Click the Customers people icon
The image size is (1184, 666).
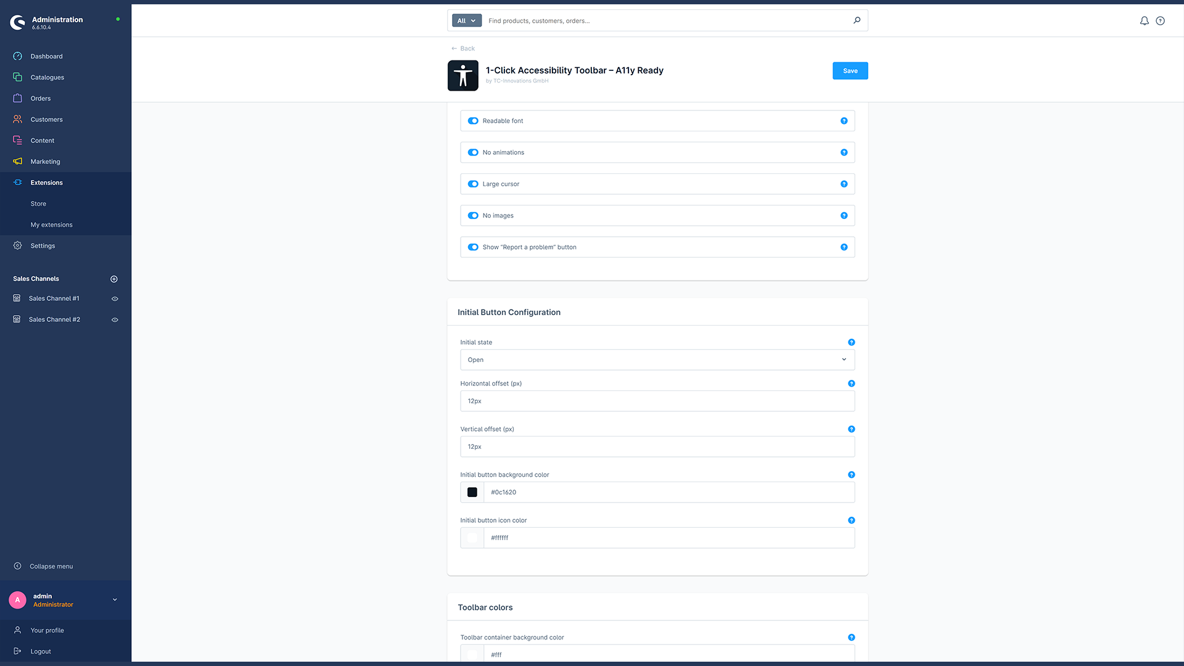click(x=17, y=119)
